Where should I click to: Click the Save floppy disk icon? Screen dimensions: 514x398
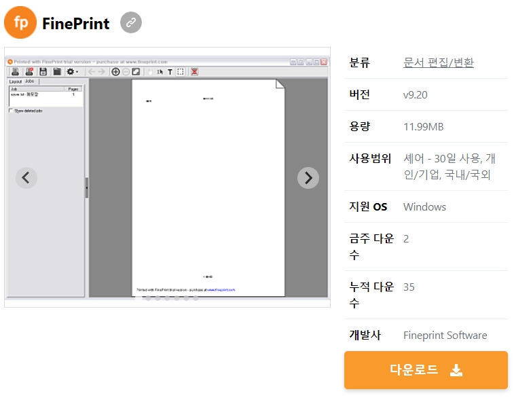click(x=43, y=71)
